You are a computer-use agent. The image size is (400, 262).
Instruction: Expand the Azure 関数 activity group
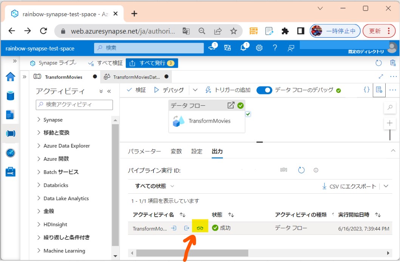(x=39, y=159)
